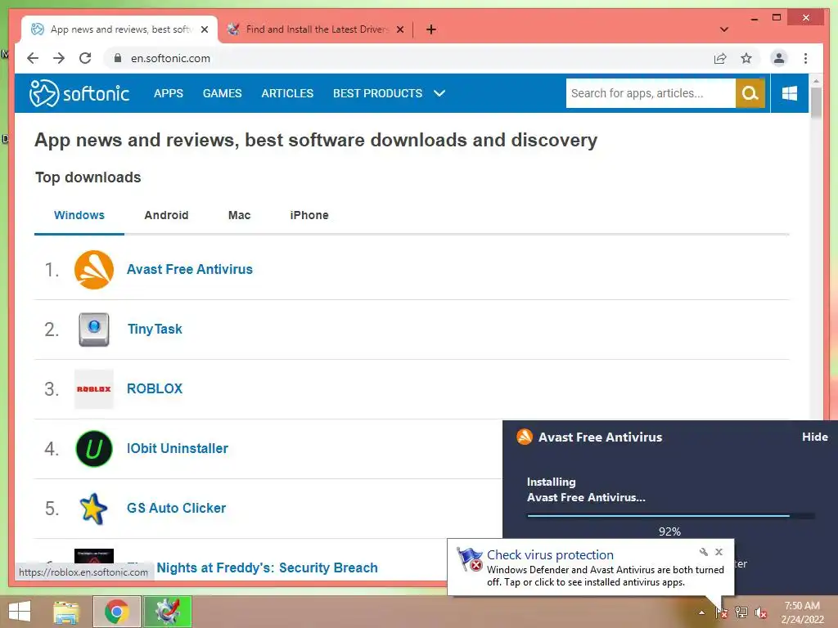Show hidden tray icons arrow

tap(701, 612)
